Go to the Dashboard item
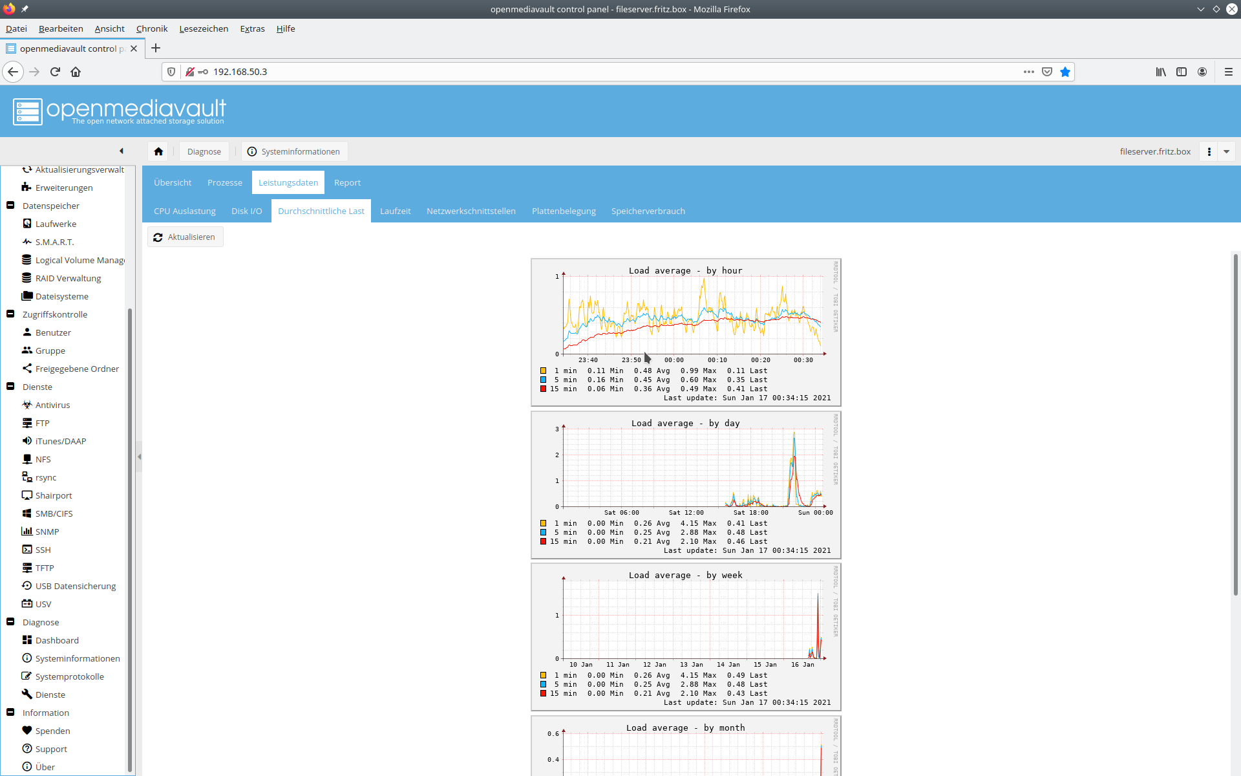 [57, 640]
